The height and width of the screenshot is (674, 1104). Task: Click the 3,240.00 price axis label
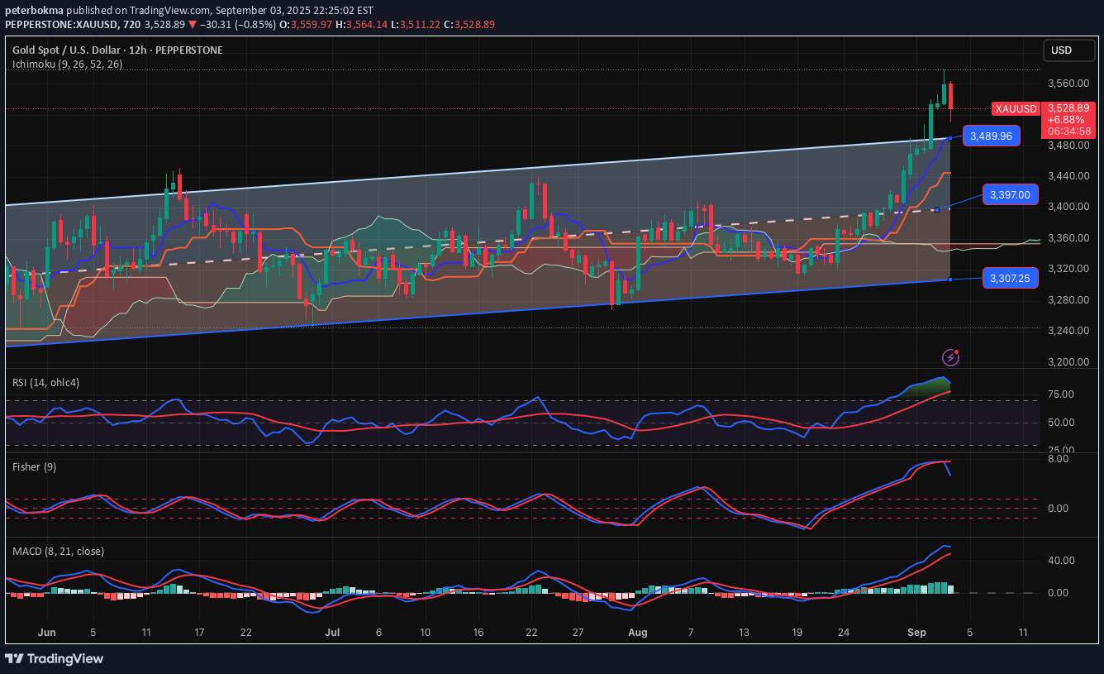(x=1067, y=331)
